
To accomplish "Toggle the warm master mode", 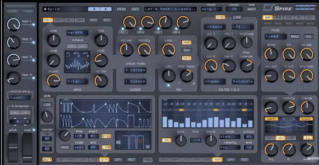I will click(x=272, y=119).
